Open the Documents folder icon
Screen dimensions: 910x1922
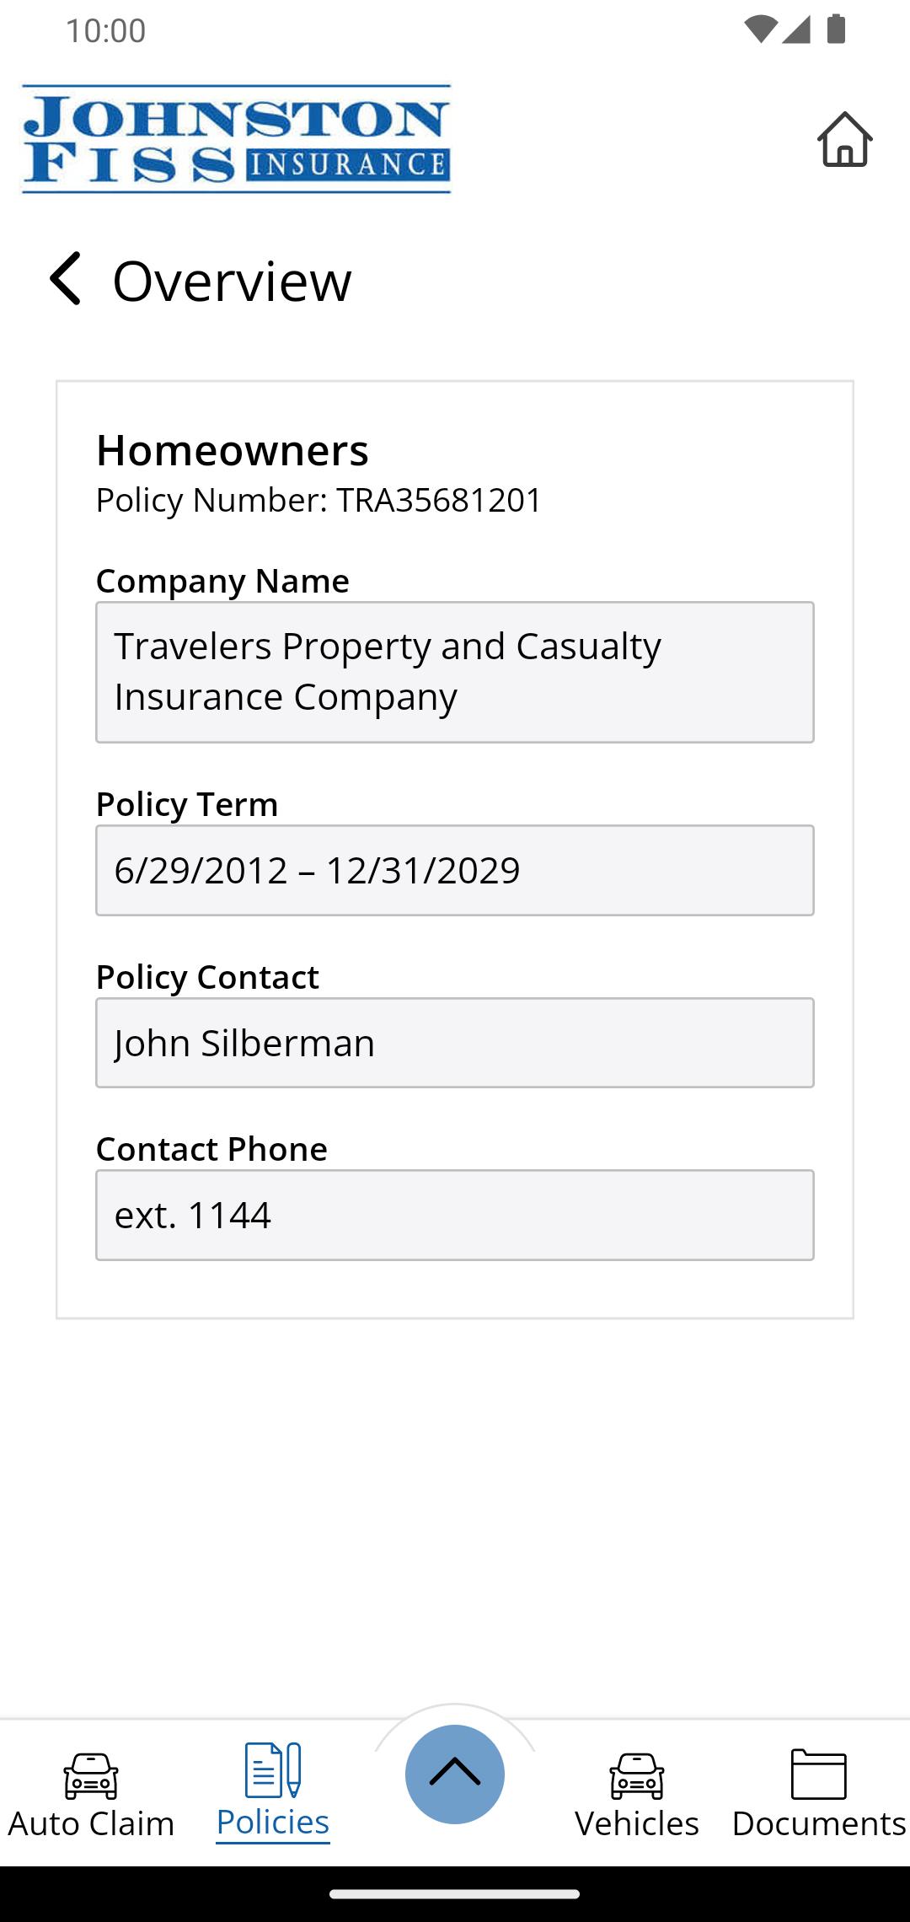(x=818, y=1774)
